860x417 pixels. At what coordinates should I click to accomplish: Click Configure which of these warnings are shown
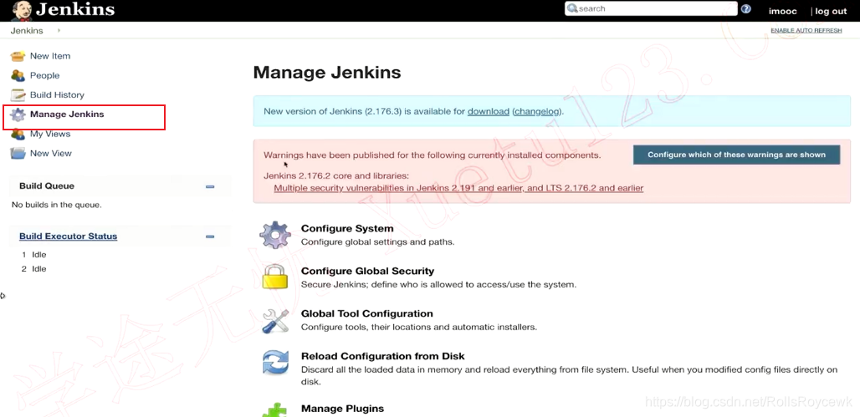(736, 155)
